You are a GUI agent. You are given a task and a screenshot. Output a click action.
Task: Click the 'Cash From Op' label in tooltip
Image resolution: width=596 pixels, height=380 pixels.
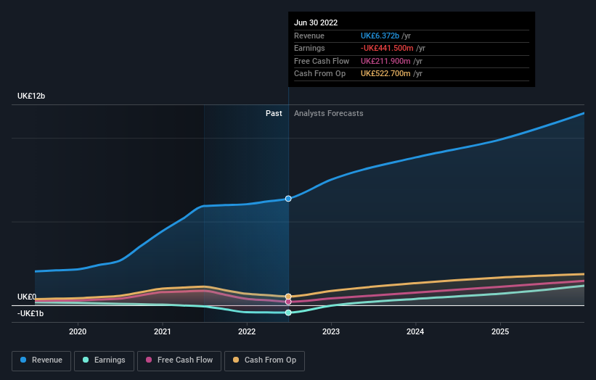(x=319, y=74)
